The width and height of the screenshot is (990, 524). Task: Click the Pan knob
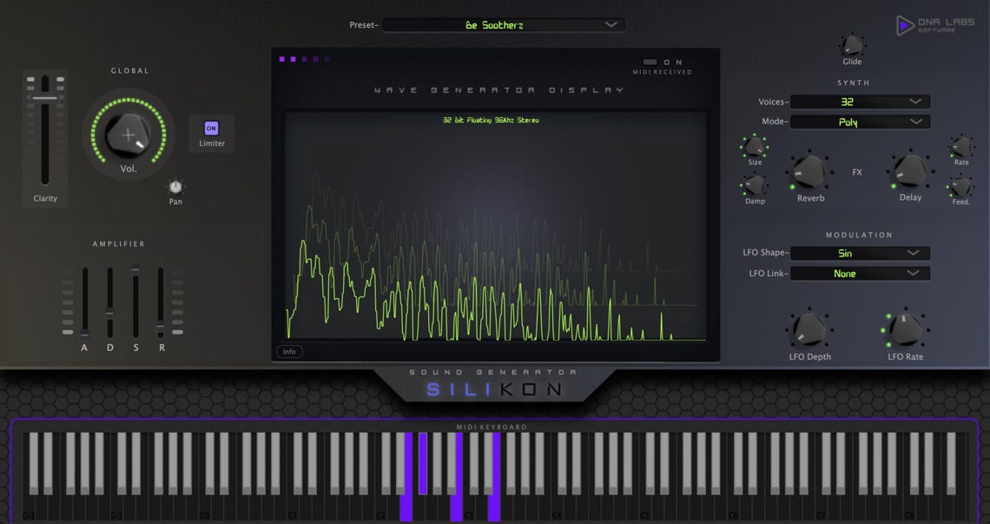pyautogui.click(x=175, y=187)
